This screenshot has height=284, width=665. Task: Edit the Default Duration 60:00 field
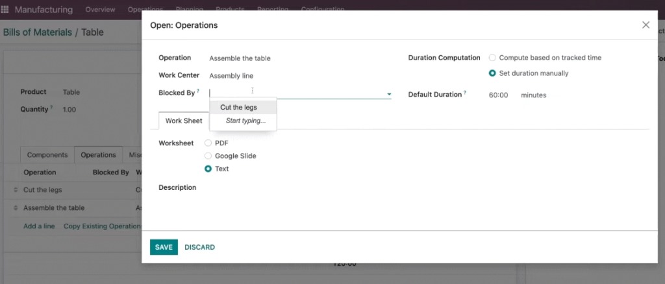(498, 95)
